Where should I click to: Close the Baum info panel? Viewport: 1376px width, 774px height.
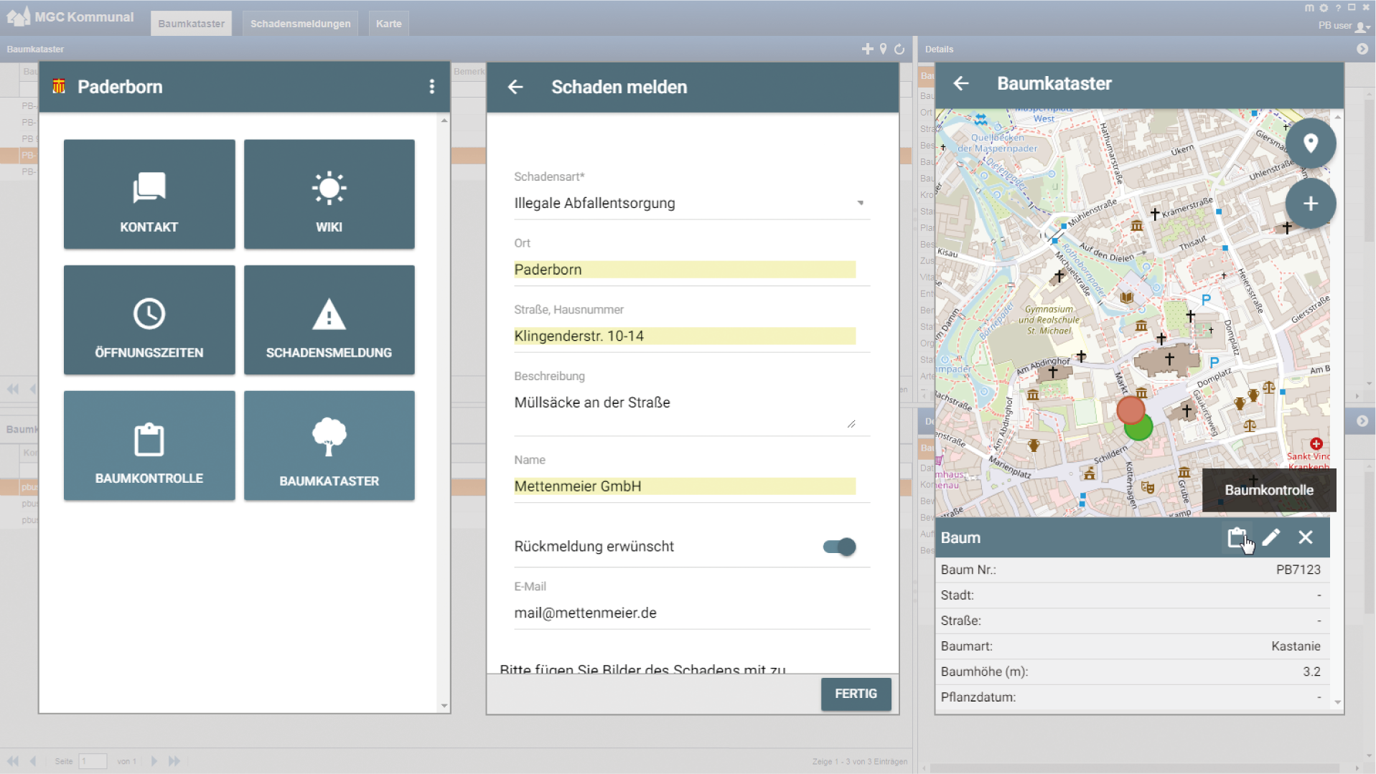click(x=1306, y=537)
